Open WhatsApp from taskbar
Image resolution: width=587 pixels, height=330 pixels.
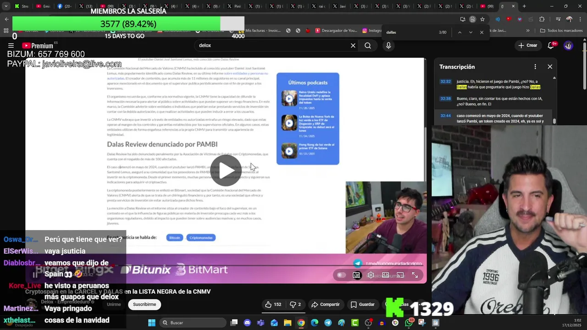409,323
